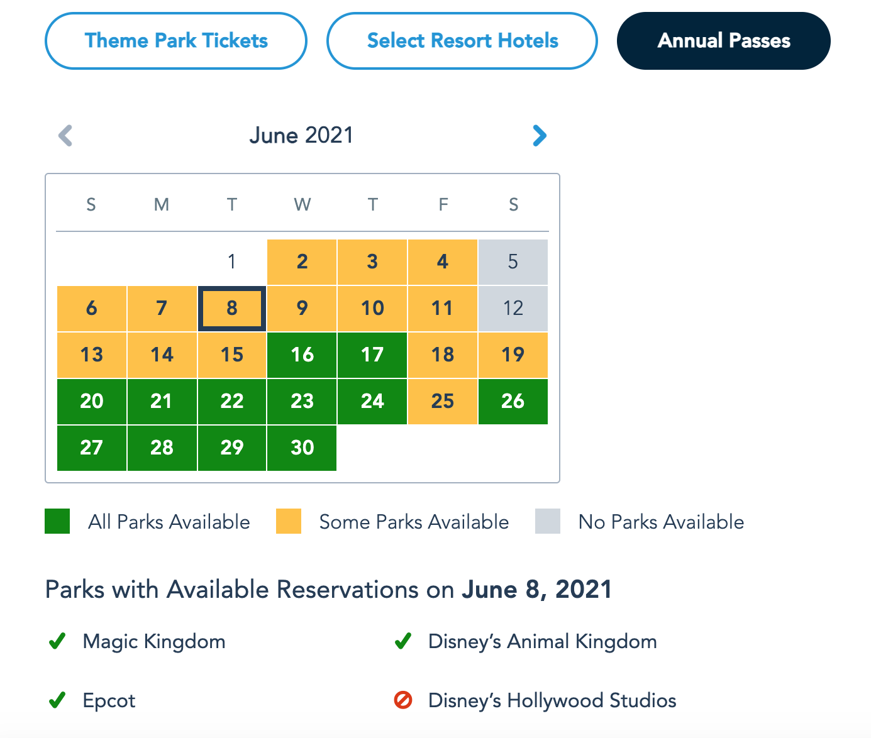Go to the next month with right chevron
The height and width of the screenshot is (738, 871).
coord(540,135)
